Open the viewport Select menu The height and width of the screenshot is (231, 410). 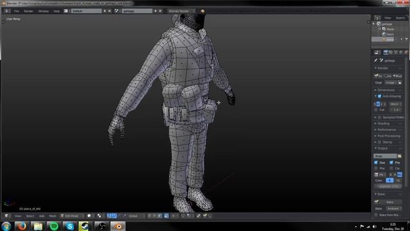(30, 216)
